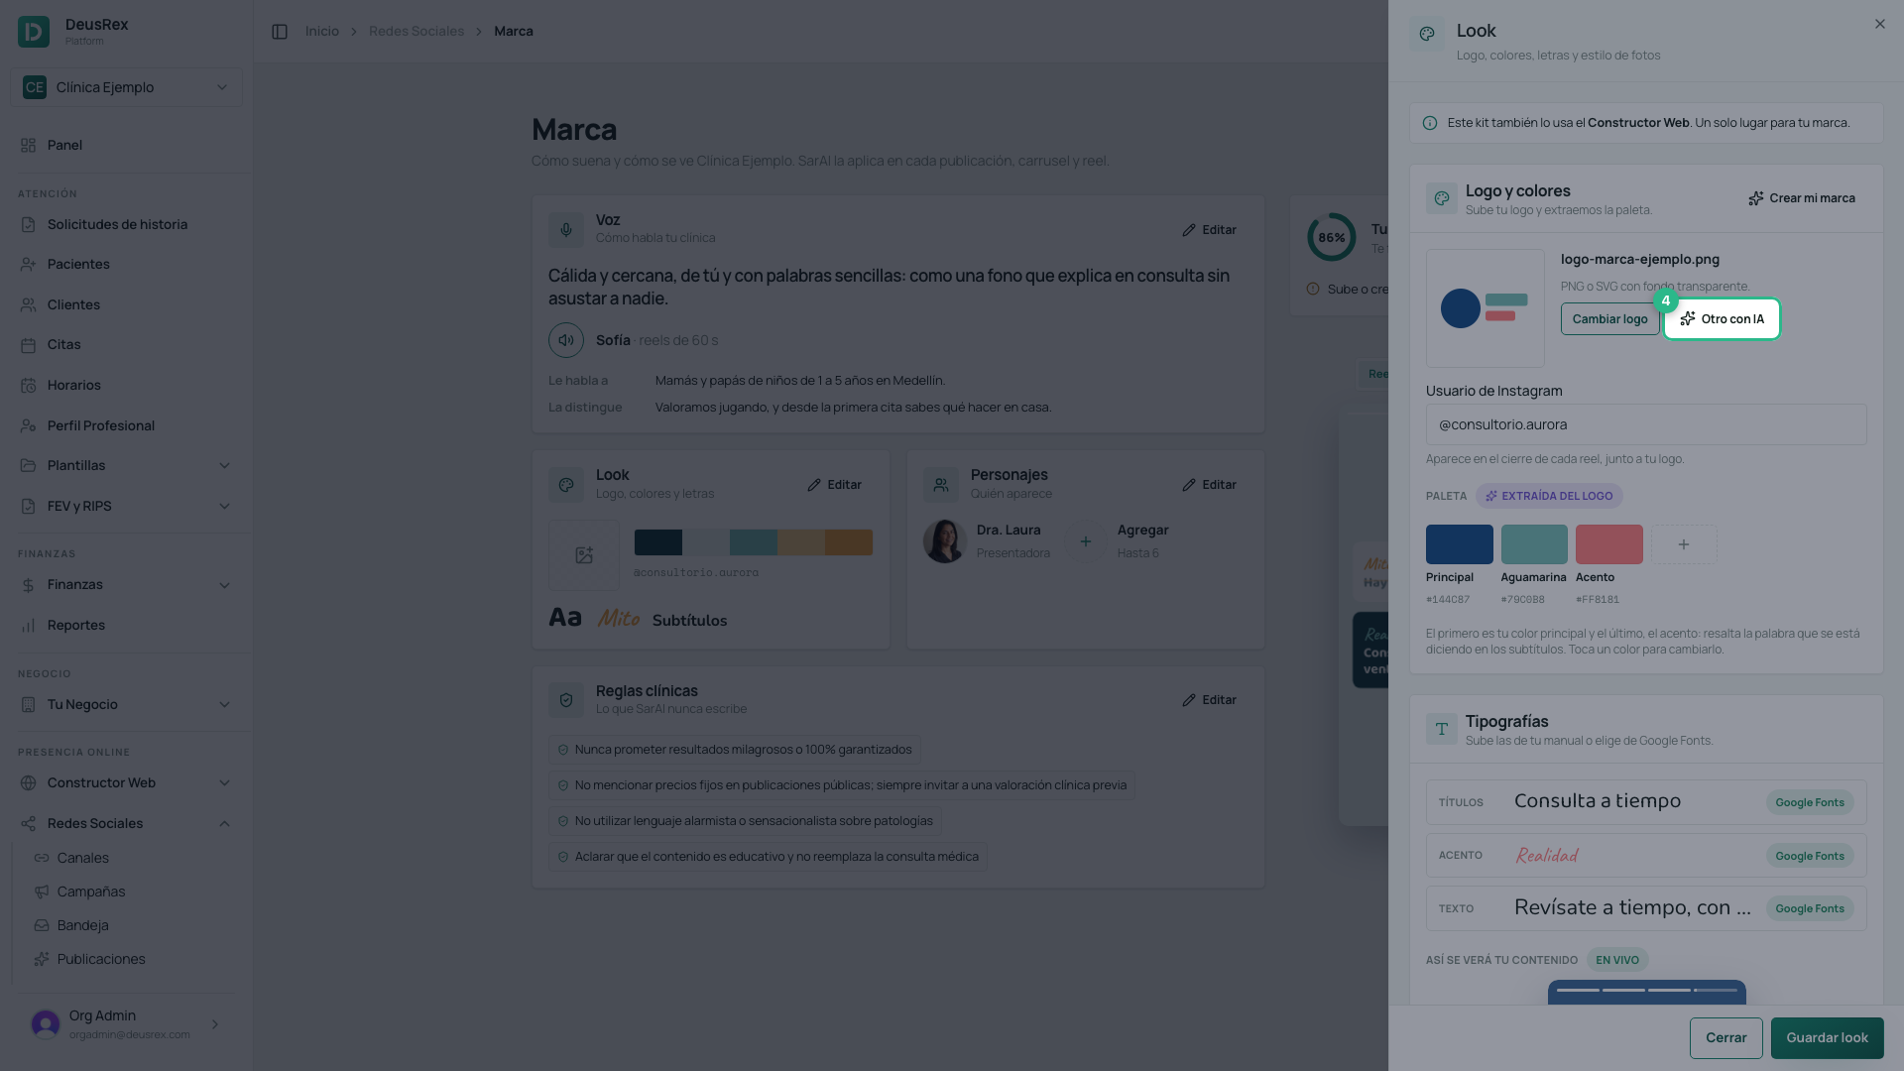The image size is (1904, 1071).
Task: Select the Aguamarina color swatch
Action: pos(1534,544)
